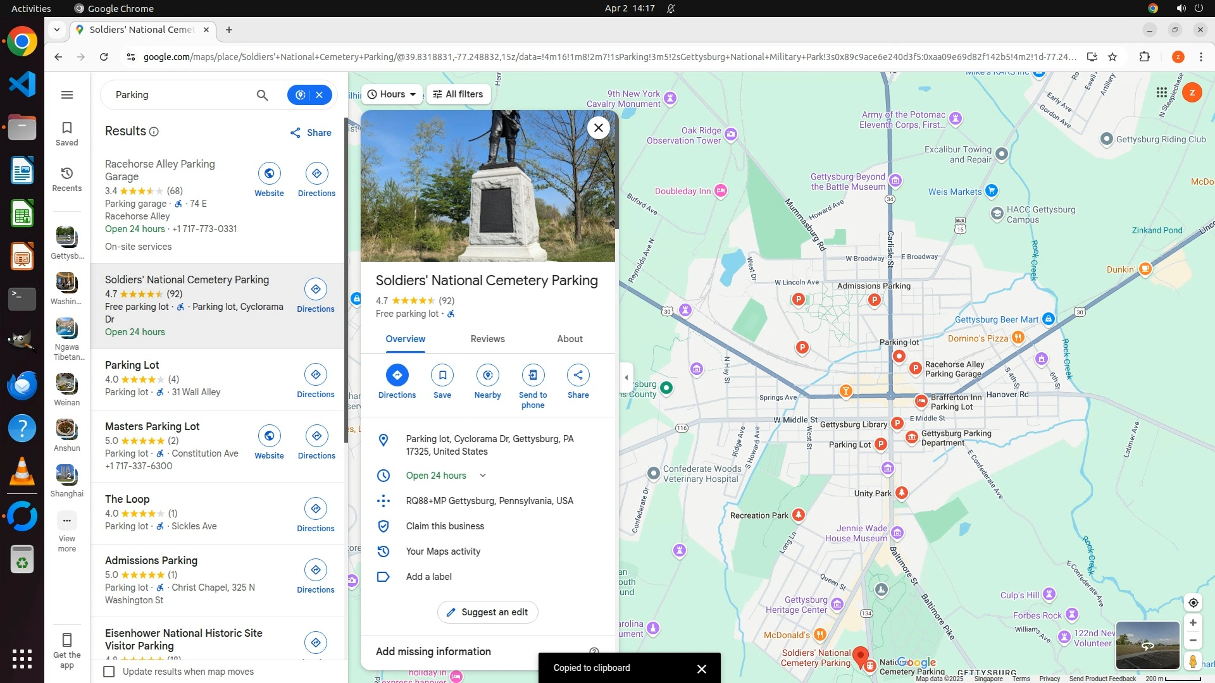
Task: Expand the Open 24 hours schedule
Action: point(483,476)
